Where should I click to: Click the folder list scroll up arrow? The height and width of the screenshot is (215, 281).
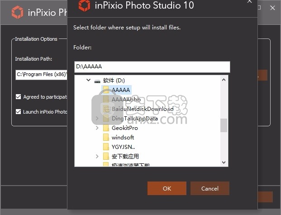coord(224,80)
